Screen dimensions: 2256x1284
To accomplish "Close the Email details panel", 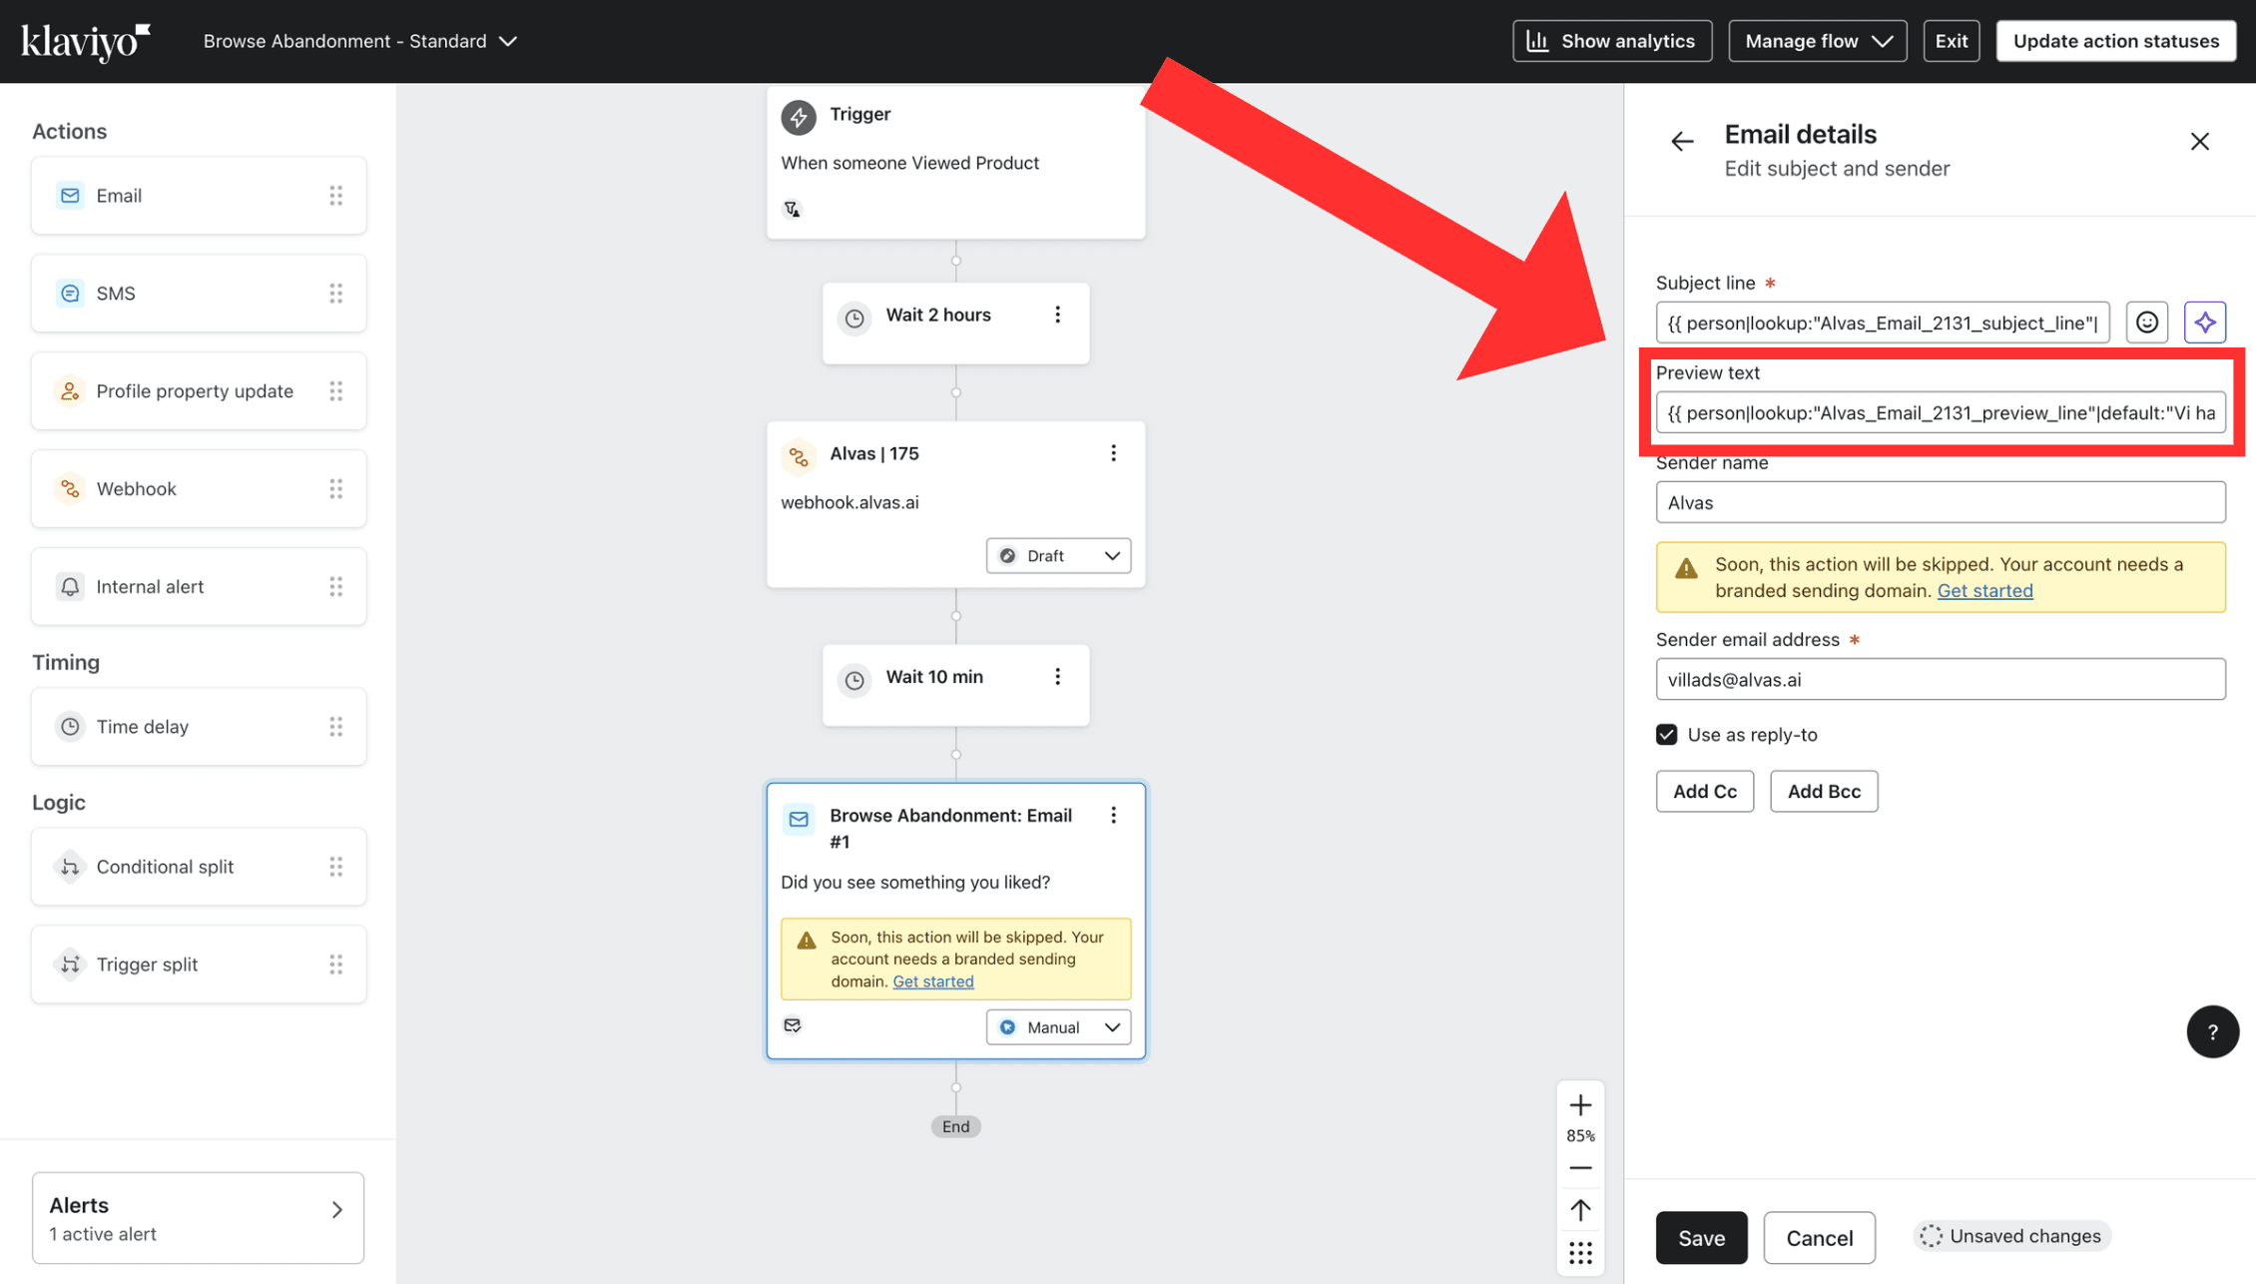I will coord(2199,142).
